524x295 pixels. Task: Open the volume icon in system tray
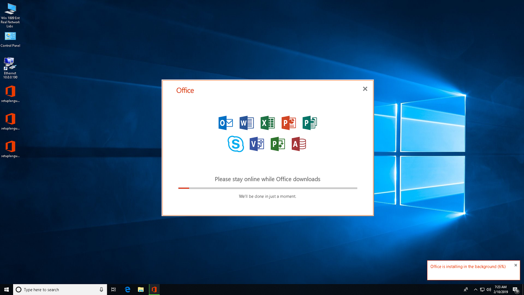coord(489,289)
